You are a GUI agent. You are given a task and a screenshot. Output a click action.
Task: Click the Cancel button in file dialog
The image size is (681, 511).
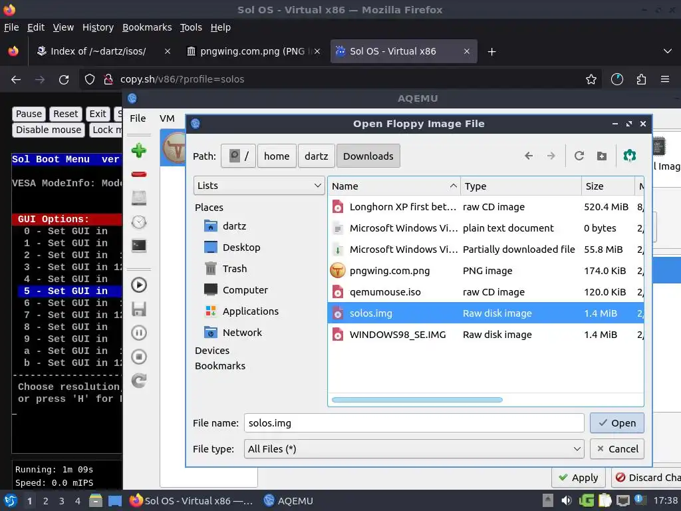(x=616, y=449)
